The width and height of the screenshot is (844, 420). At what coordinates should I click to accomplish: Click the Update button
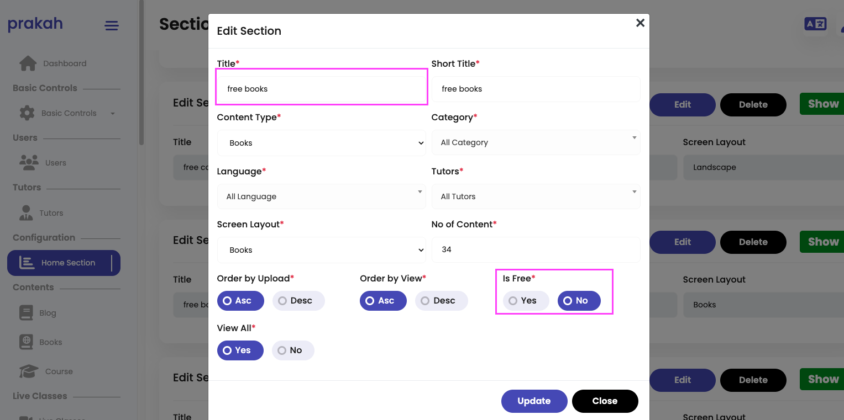tap(534, 401)
